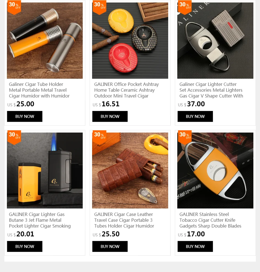
Task: Buy the stainless steel cigar cutter for $17.00
Action: tap(195, 246)
